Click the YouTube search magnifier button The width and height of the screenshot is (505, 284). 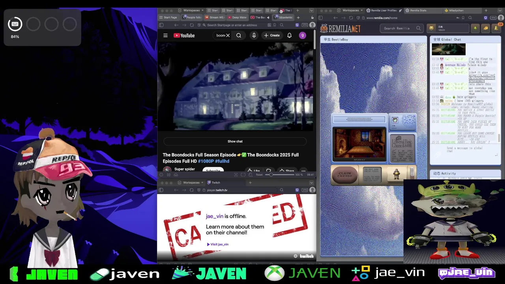pos(239,35)
